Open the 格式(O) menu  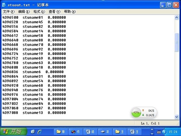39,12
